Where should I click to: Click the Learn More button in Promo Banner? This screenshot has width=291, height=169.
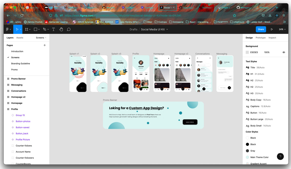coord(190,122)
